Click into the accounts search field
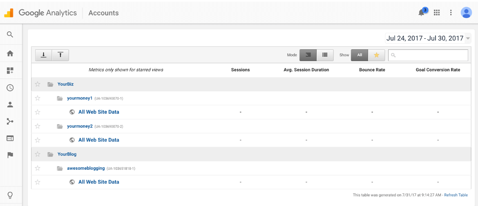 (x=428, y=55)
